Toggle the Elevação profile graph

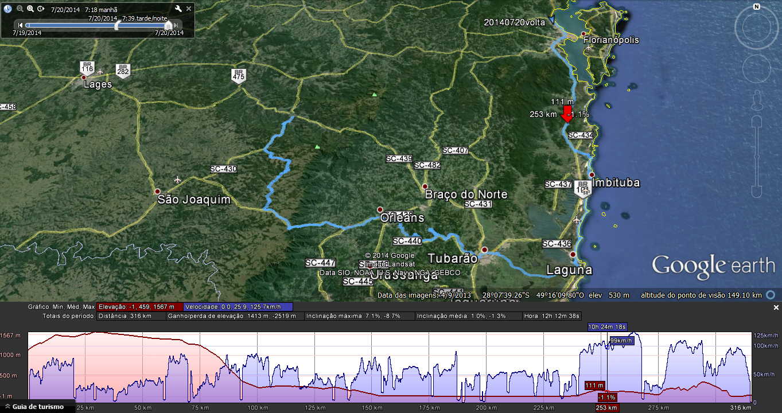point(139,307)
